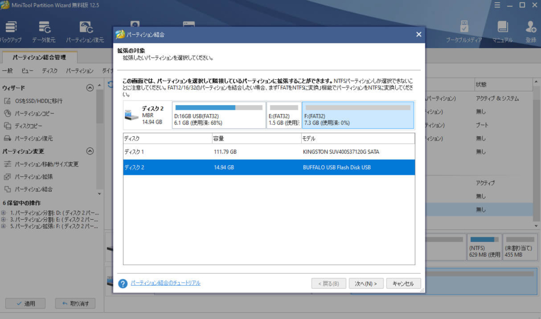
Task: Collapse the パーティション変更 section
Action: (90, 151)
